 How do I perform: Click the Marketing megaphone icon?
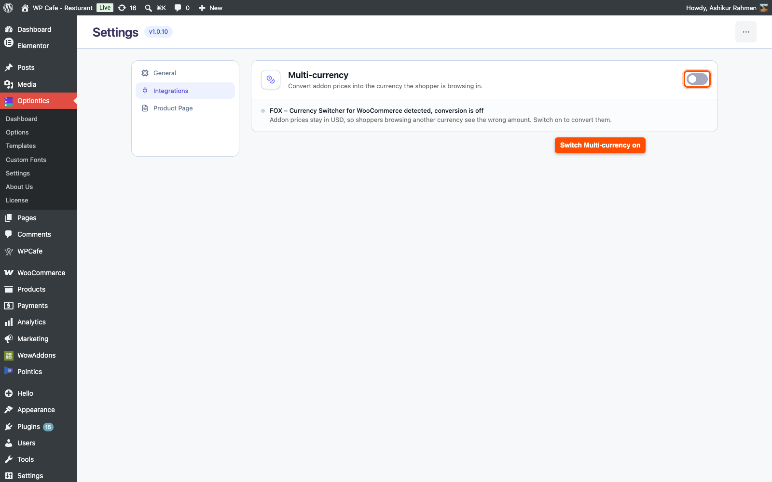pyautogui.click(x=9, y=339)
